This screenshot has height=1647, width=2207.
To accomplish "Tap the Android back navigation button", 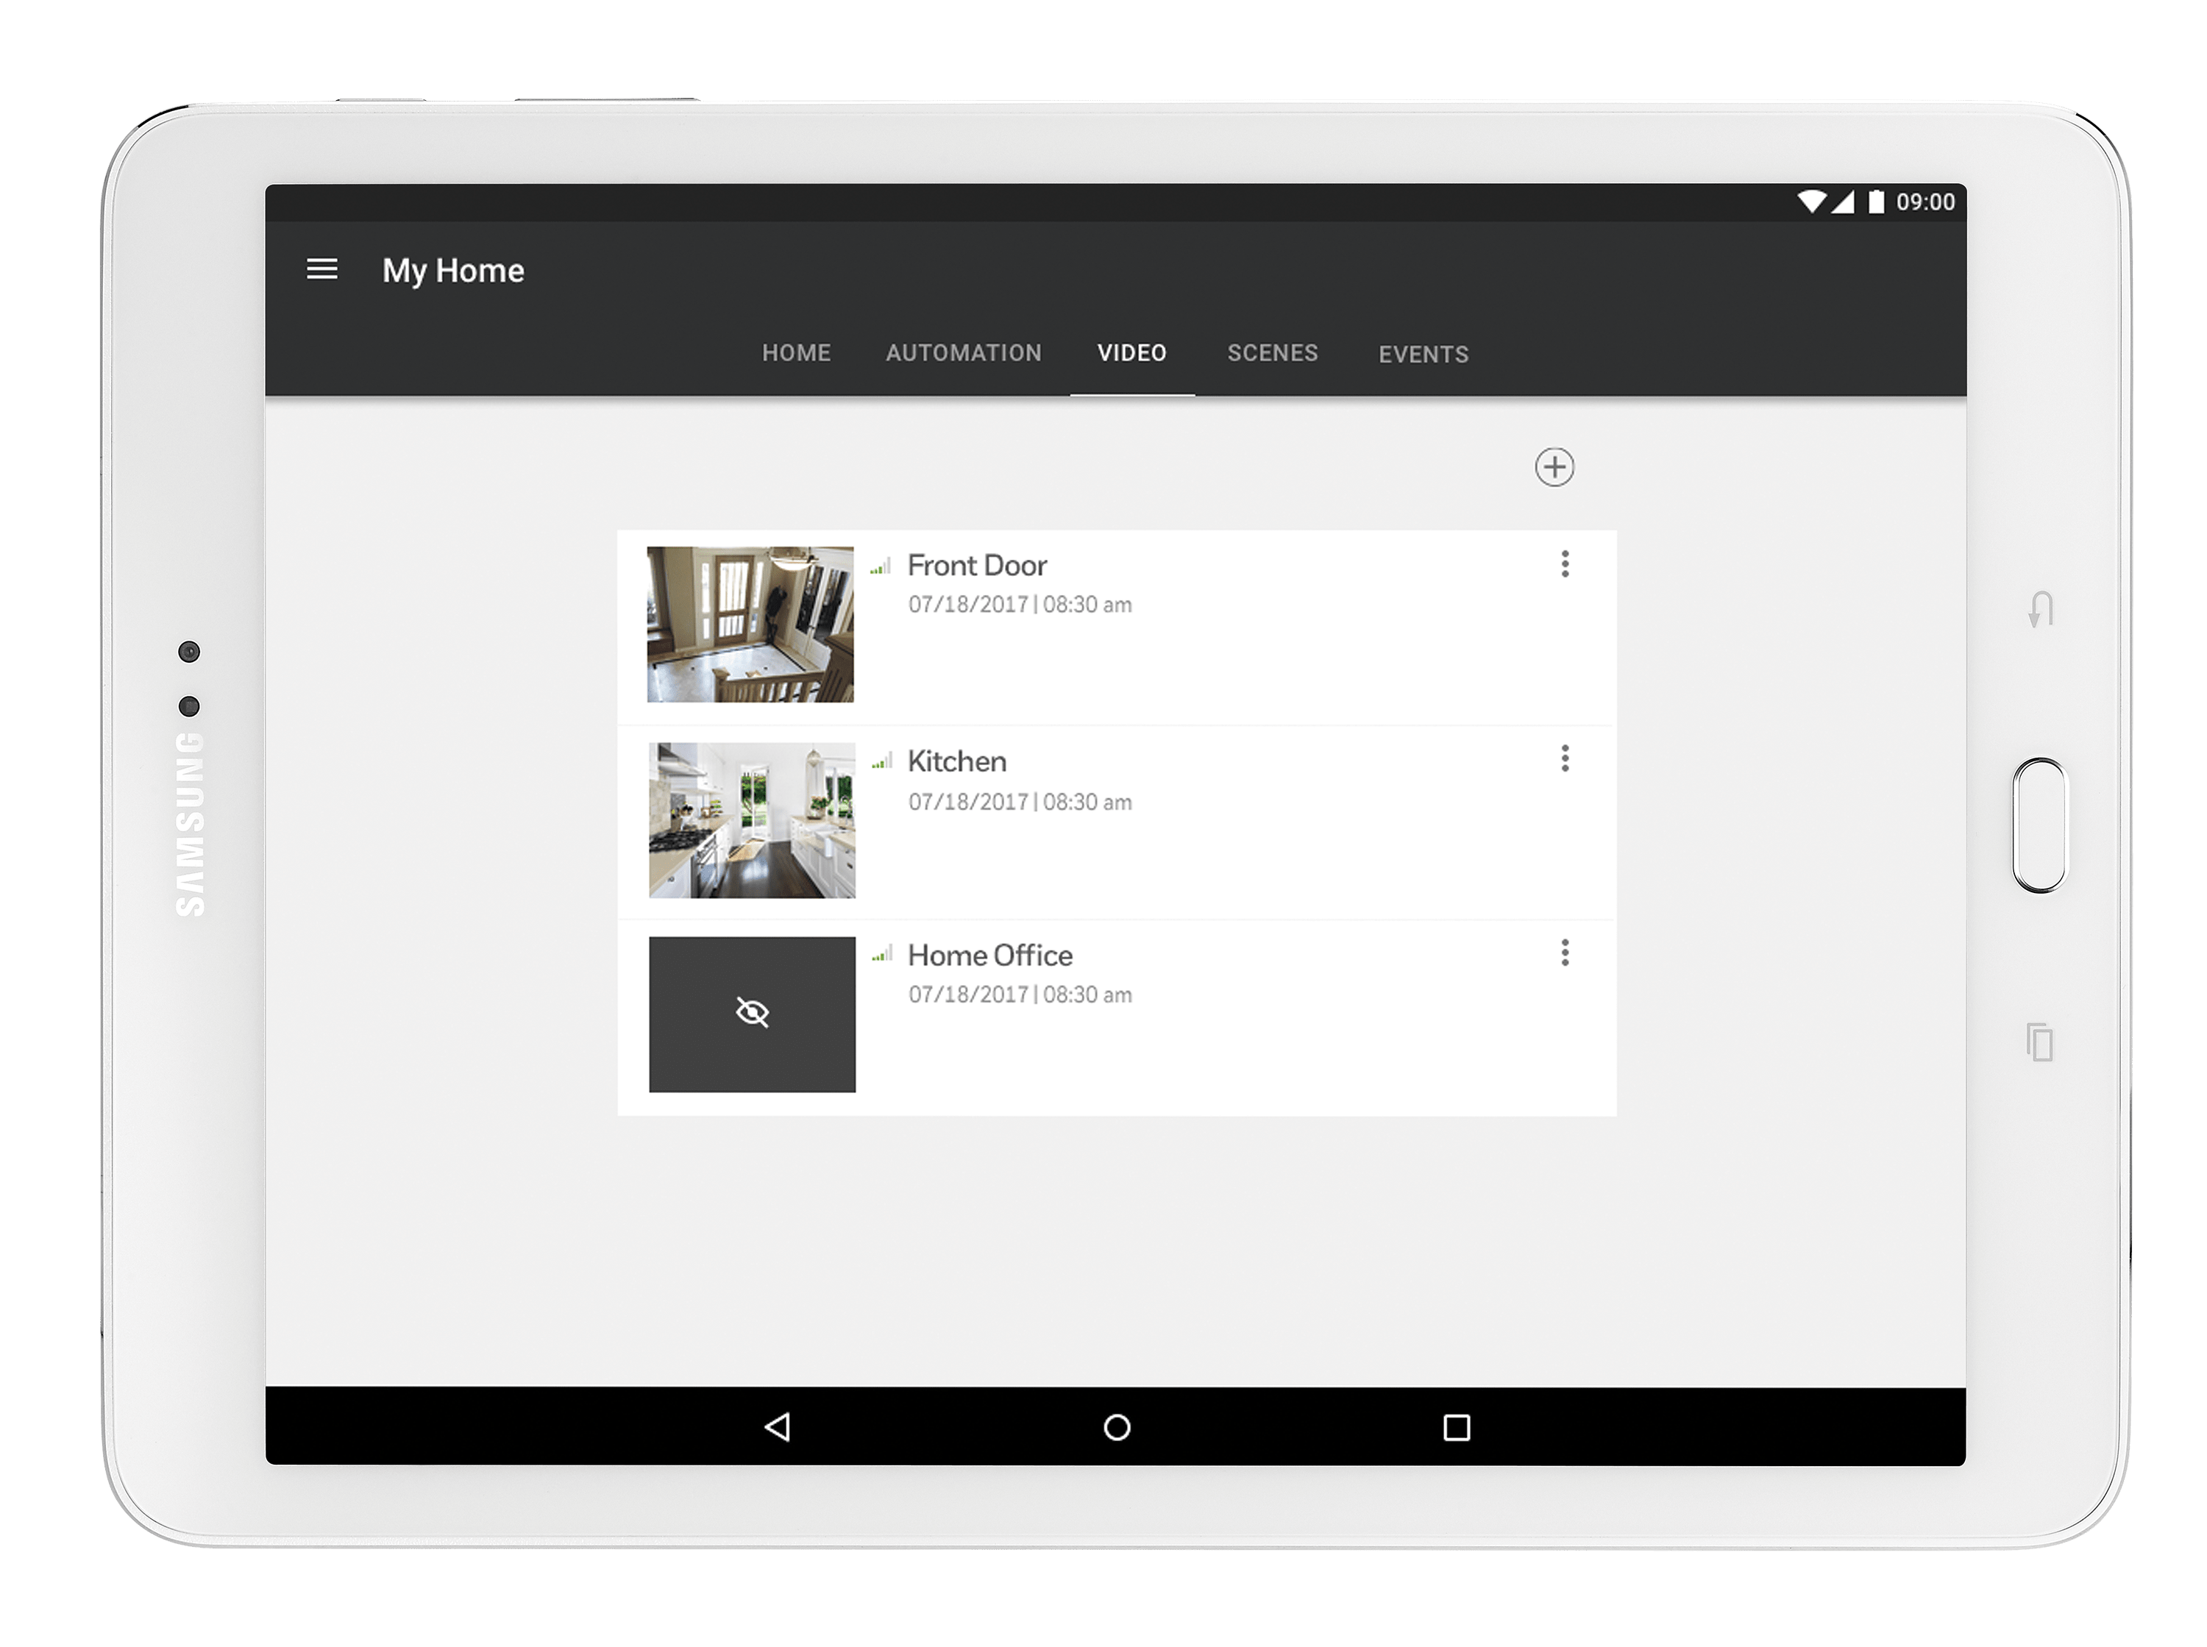I will point(777,1426).
